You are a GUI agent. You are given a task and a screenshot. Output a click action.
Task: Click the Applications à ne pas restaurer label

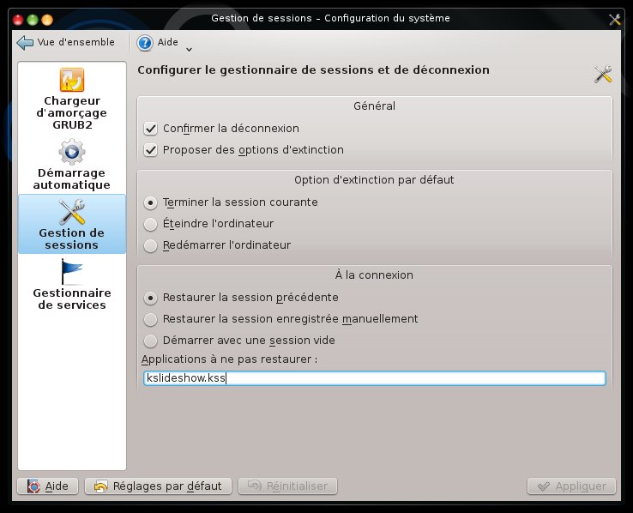[x=229, y=359]
